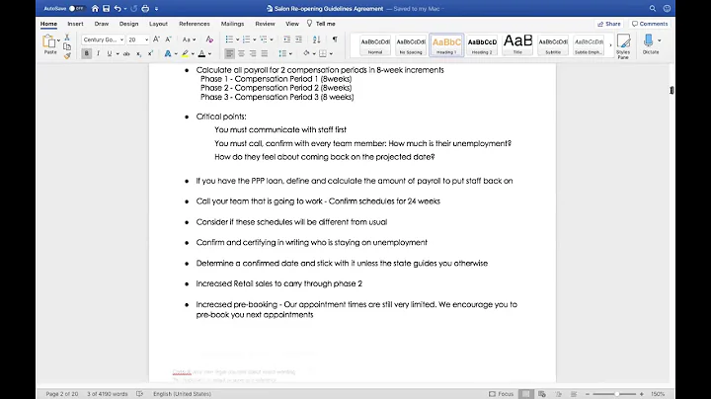The image size is (711, 399).
Task: Open the undo history dropdown arrow
Action: pos(125,9)
